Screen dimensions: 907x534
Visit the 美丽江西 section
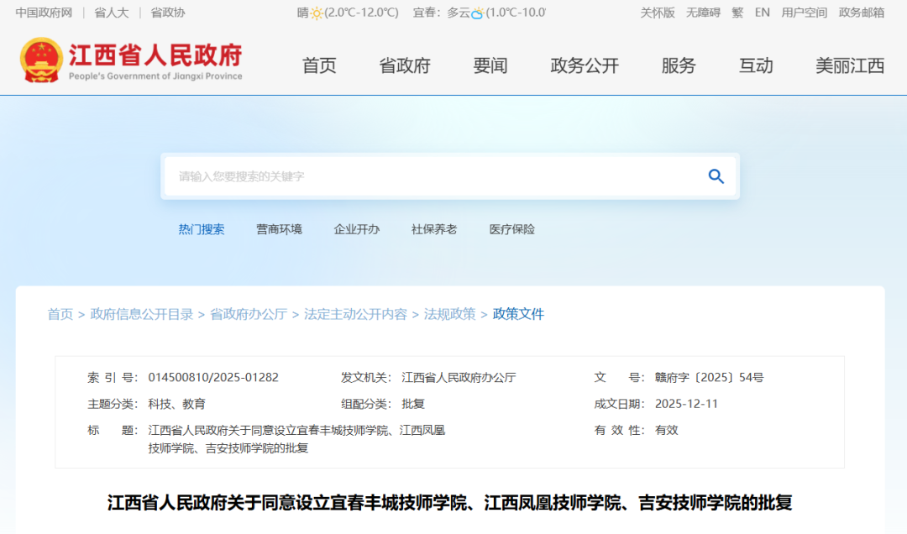[850, 65]
